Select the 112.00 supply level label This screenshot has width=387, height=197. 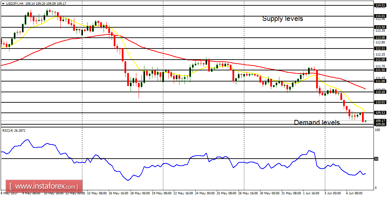pos(381,60)
